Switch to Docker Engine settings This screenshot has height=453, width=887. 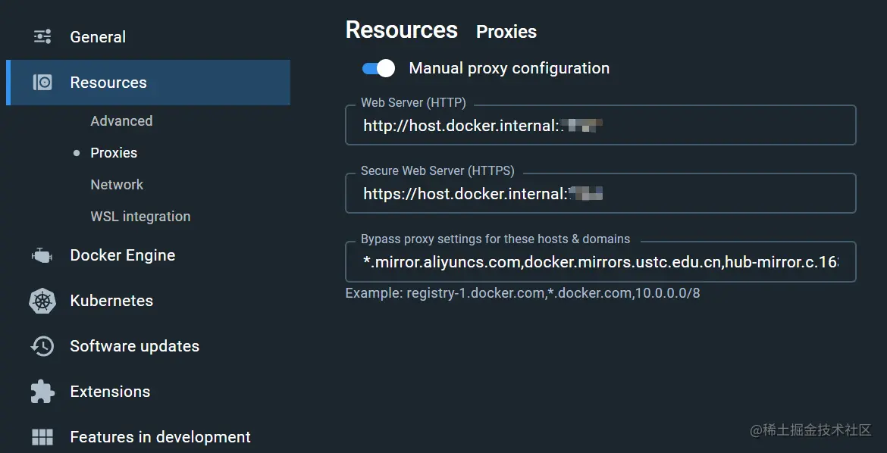tap(122, 255)
